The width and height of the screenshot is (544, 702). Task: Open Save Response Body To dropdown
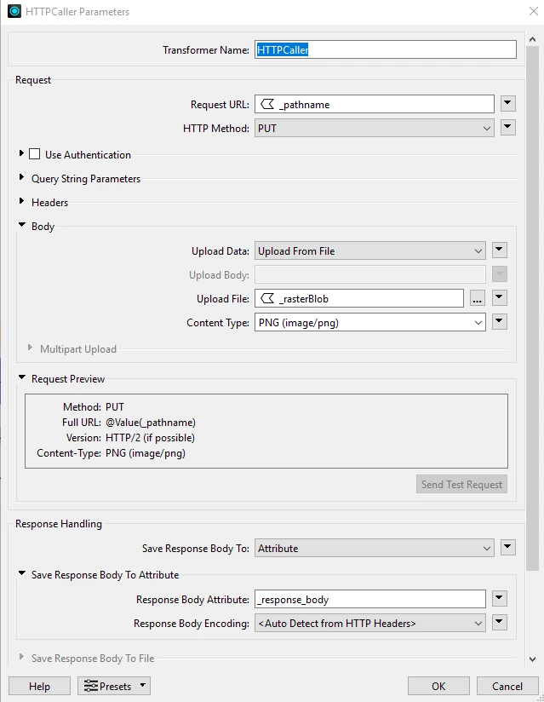pyautogui.click(x=375, y=548)
